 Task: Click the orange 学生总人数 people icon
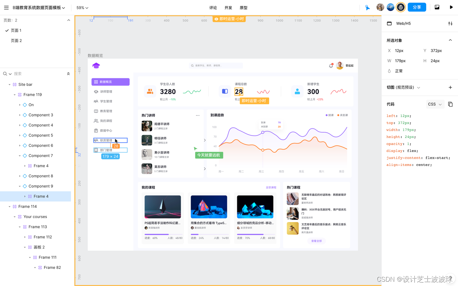150,91
